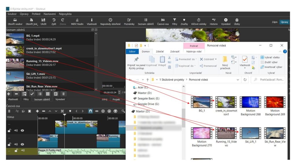Open the quick access toolbar customize dropdown
Image resolution: width=296 pixels, height=166 pixels.
pos(145,46)
